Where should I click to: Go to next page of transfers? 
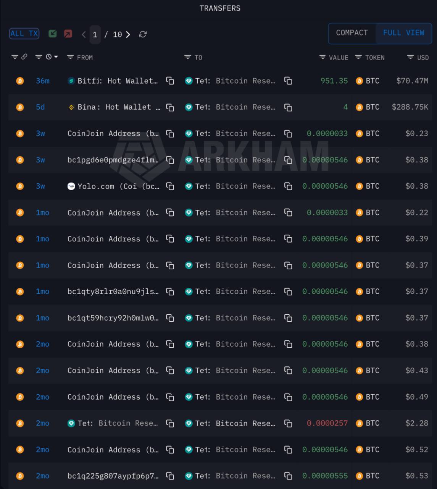[128, 34]
